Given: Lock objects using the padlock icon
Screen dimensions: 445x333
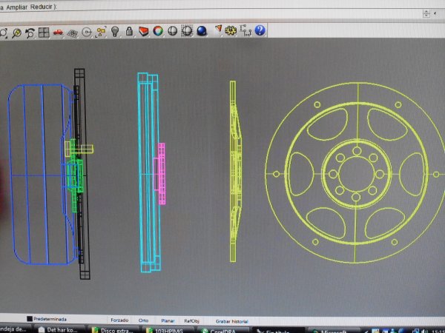Looking at the screenshot, I should point(129,32).
